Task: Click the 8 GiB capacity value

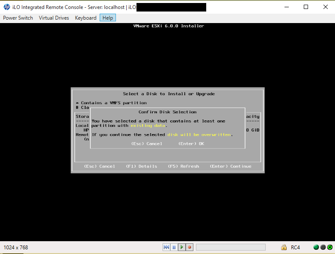Action: coord(252,130)
